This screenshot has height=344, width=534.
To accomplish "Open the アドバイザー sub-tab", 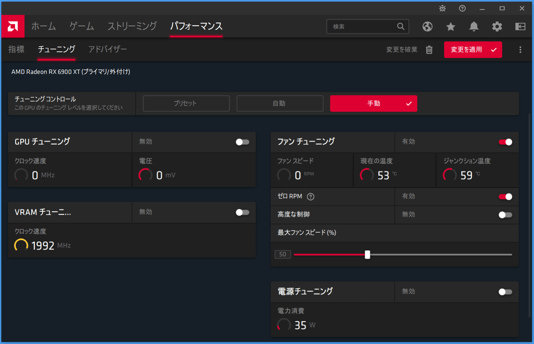I will [107, 49].
